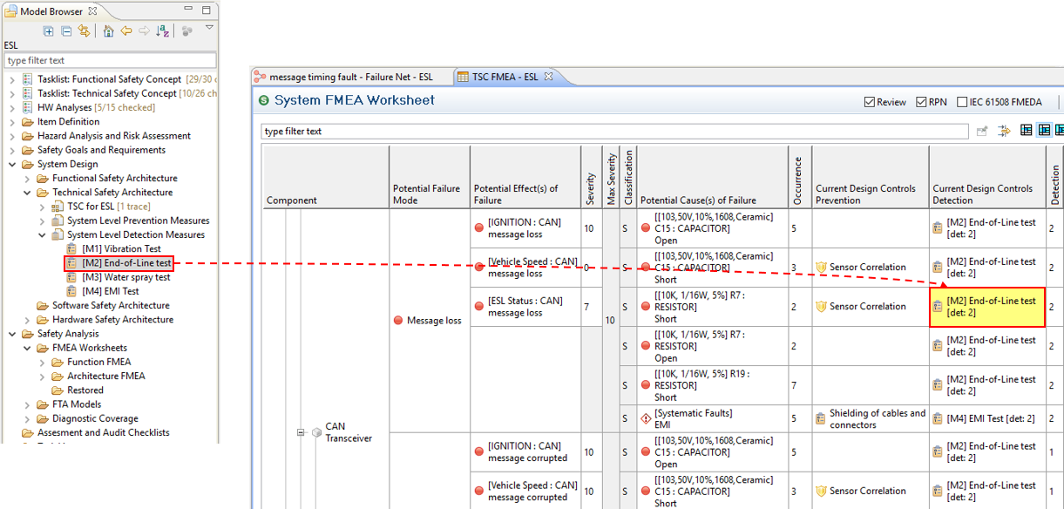Select [M1] Vibration Test tree item

121,249
